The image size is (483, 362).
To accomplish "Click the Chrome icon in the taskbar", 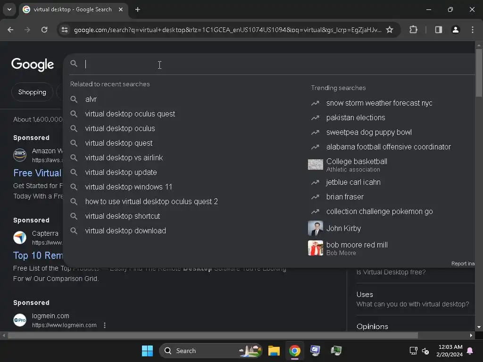I will pyautogui.click(x=295, y=351).
